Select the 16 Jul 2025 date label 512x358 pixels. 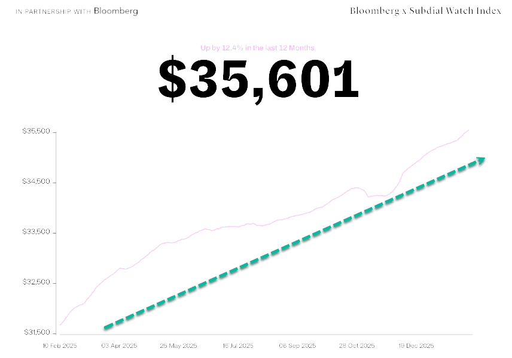pos(238,346)
